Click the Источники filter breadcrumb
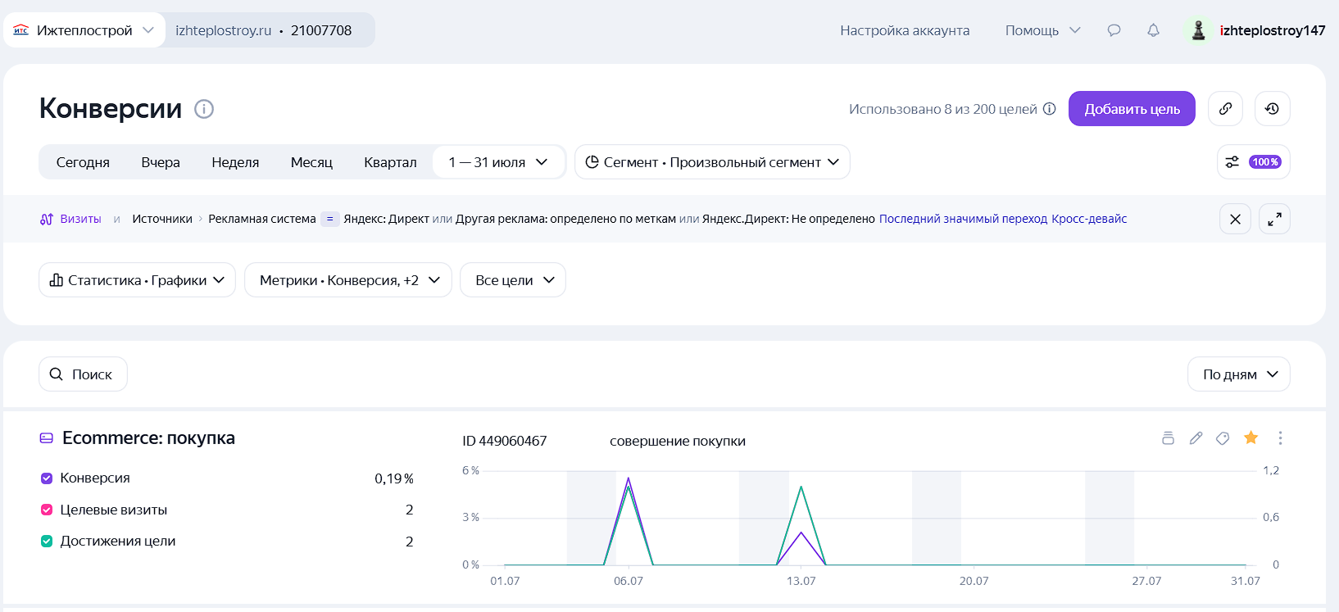This screenshot has width=1339, height=612. (x=162, y=219)
